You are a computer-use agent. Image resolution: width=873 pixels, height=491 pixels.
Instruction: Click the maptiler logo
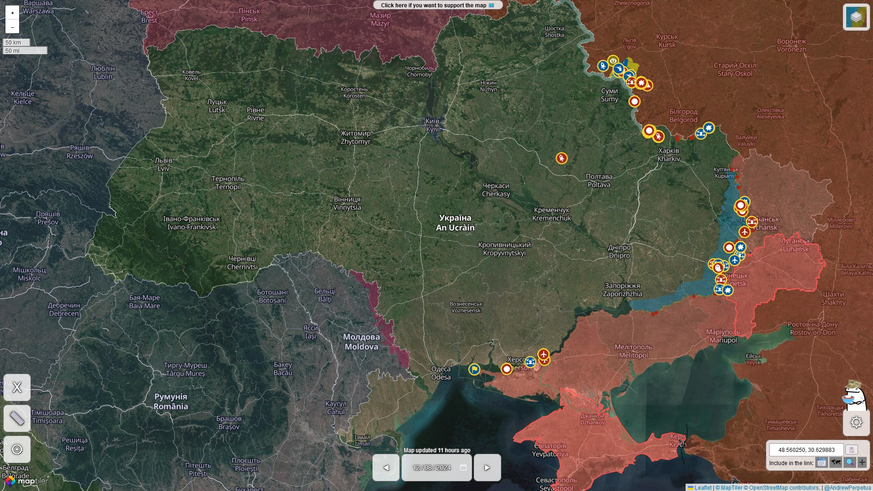(x=27, y=481)
